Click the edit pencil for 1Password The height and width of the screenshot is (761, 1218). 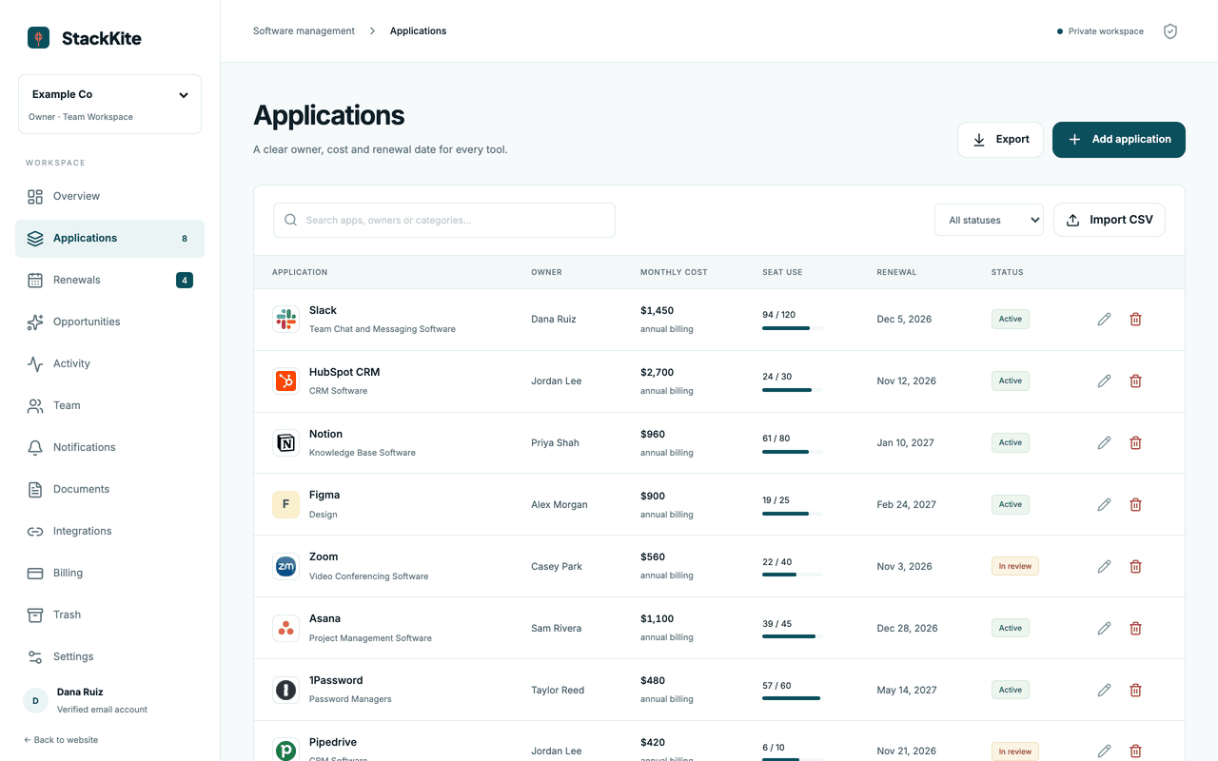point(1104,691)
